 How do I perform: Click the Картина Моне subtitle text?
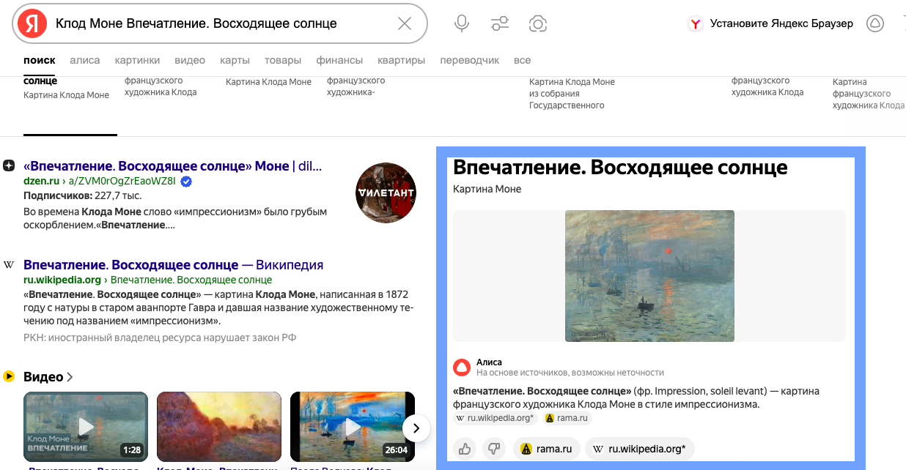click(x=487, y=189)
